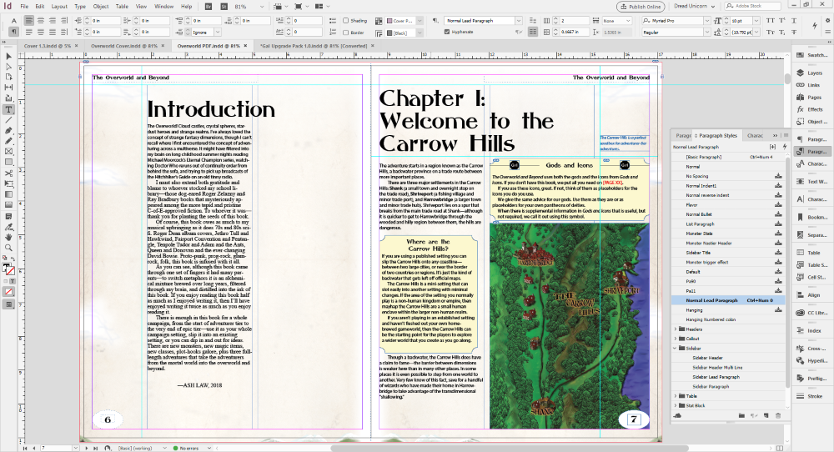Align text left in control panel
The height and width of the screenshot is (452, 834).
coord(28,20)
